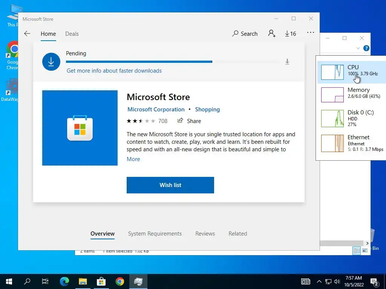Open the Windows Start menu
This screenshot has width=386, height=289.
[x=9, y=281]
